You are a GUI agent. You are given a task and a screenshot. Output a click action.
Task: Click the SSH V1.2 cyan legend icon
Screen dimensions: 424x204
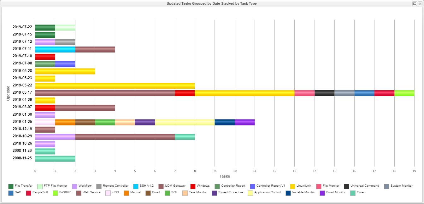136,186
